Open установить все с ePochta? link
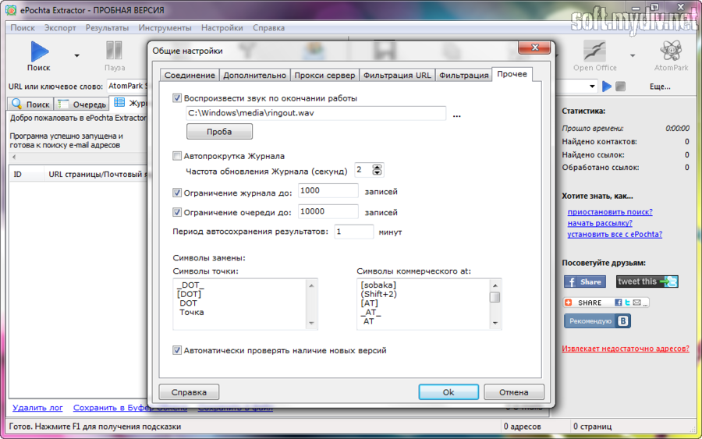 615,234
